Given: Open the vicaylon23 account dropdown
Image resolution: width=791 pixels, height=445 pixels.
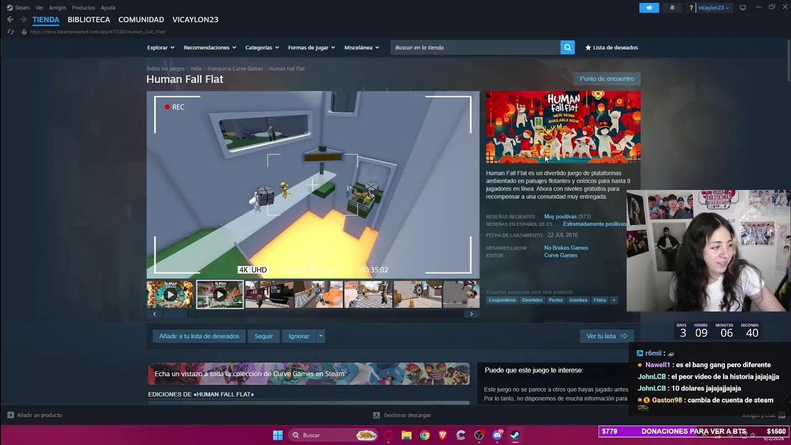Looking at the screenshot, I should (x=713, y=7).
